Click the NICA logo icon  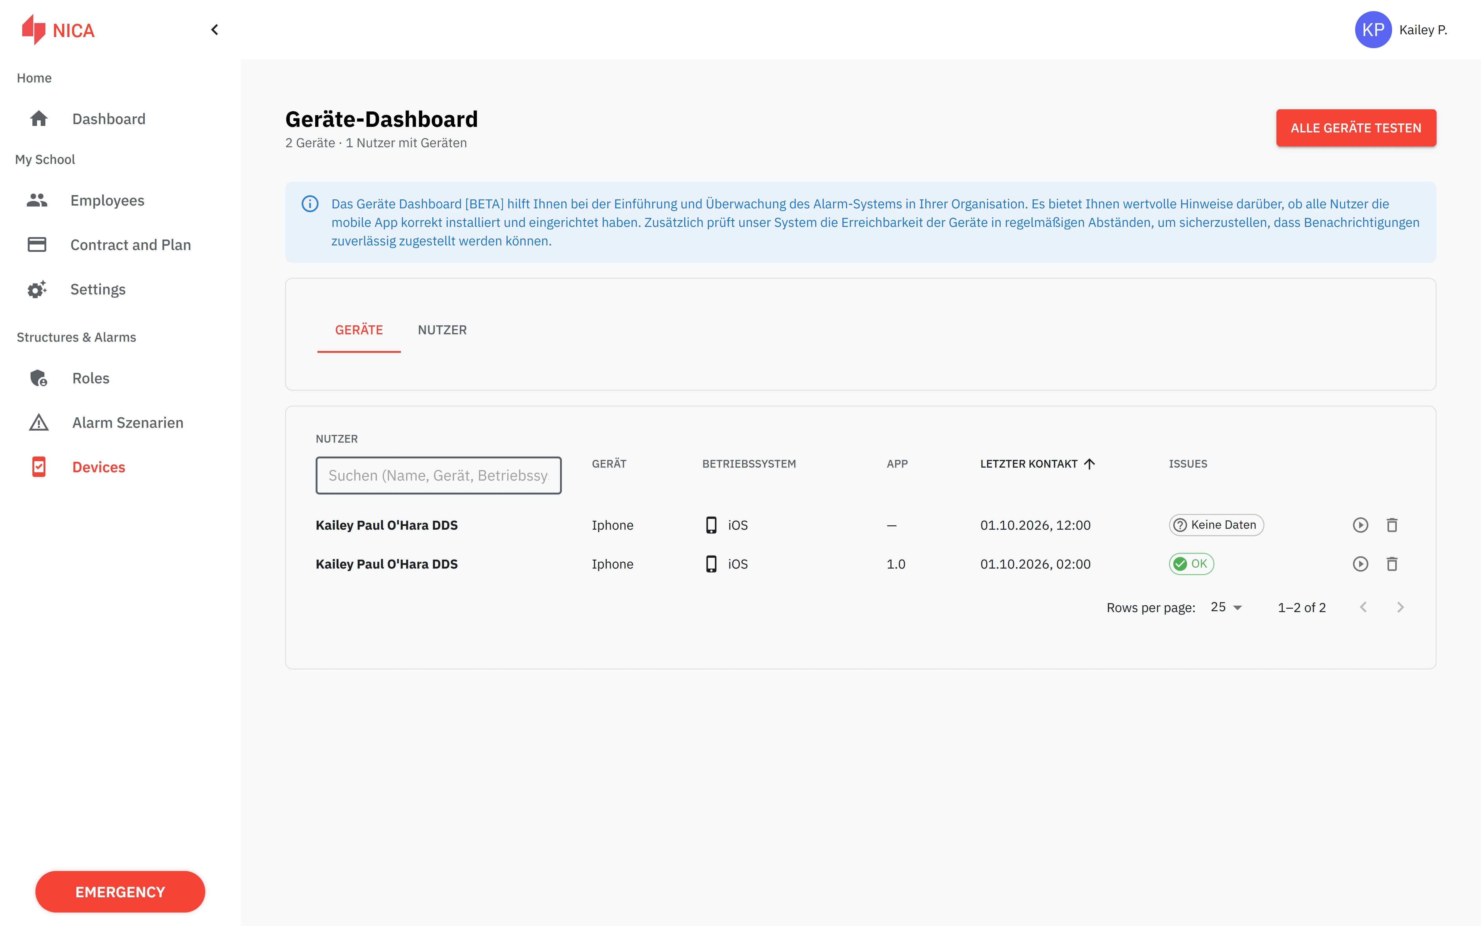34,29
